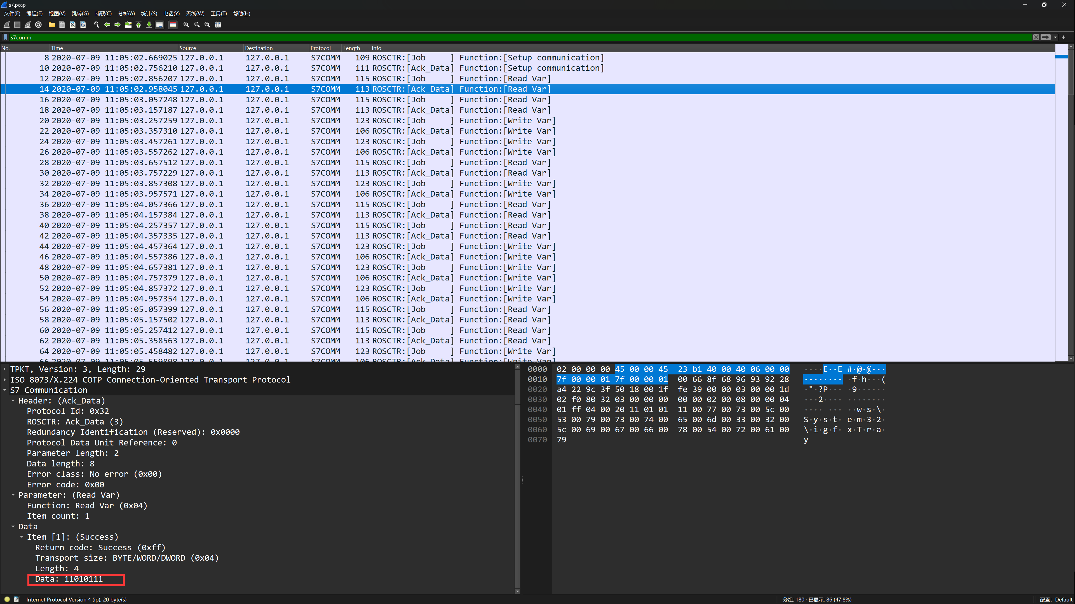
Task: Click the 配置: Default profile in status bar
Action: (1056, 600)
